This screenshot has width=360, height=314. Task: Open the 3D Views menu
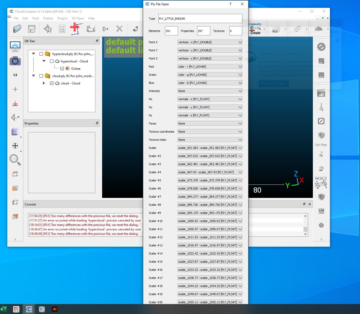point(78,18)
